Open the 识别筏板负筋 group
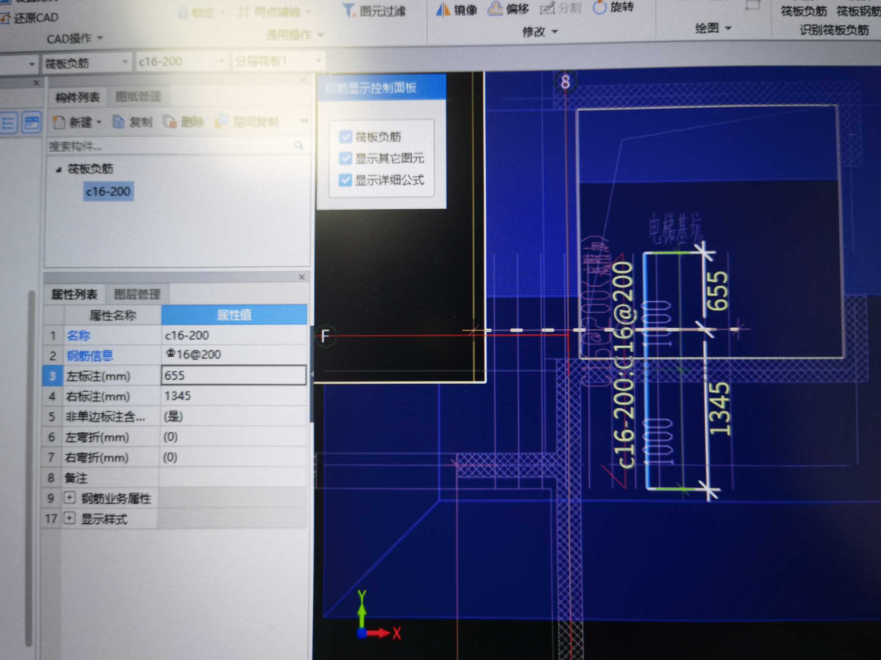The height and width of the screenshot is (660, 881). tap(834, 30)
